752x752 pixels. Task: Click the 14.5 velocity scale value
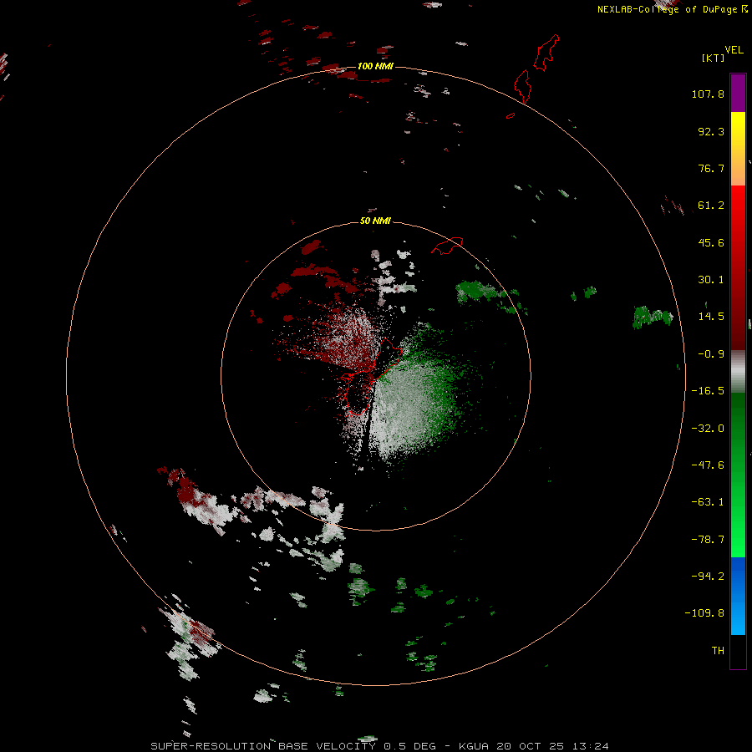coord(711,317)
